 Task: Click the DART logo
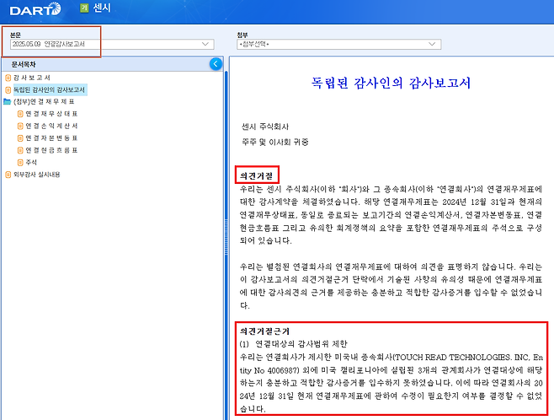[x=31, y=9]
